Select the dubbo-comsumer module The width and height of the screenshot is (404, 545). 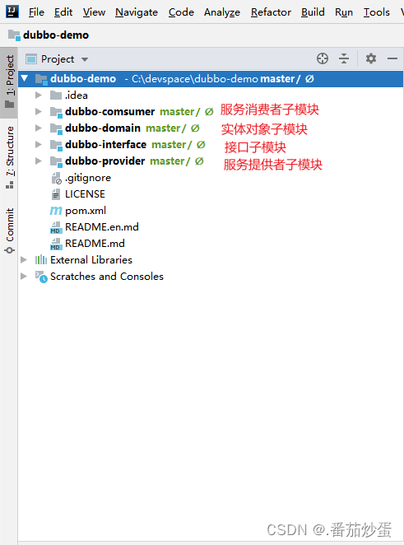point(109,112)
